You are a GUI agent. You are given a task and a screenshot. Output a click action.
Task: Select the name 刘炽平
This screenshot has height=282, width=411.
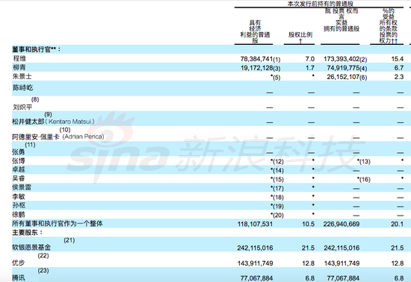click(22, 107)
